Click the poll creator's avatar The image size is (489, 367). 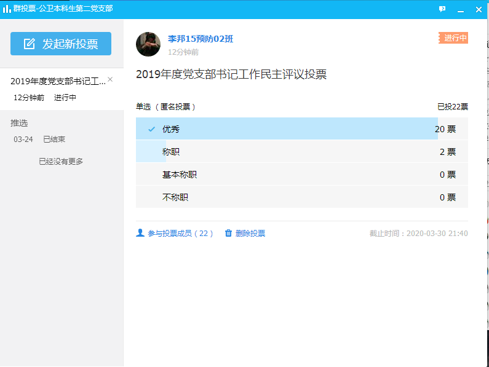(x=148, y=44)
